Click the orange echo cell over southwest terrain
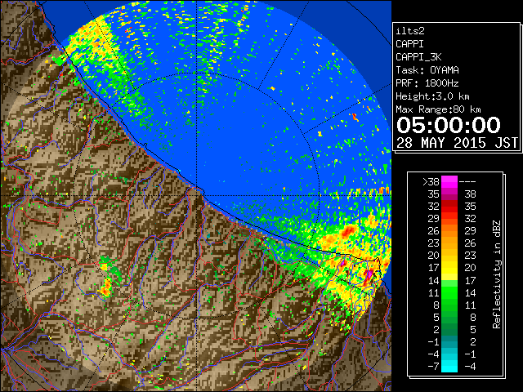This screenshot has height=392, width=523. click(x=106, y=288)
